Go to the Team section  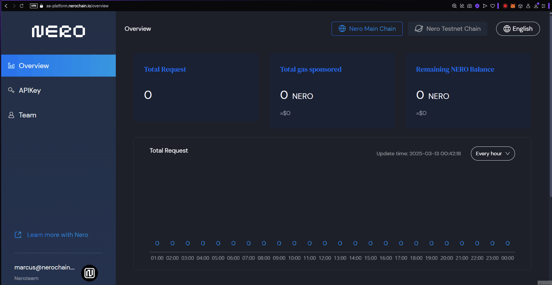(x=27, y=115)
